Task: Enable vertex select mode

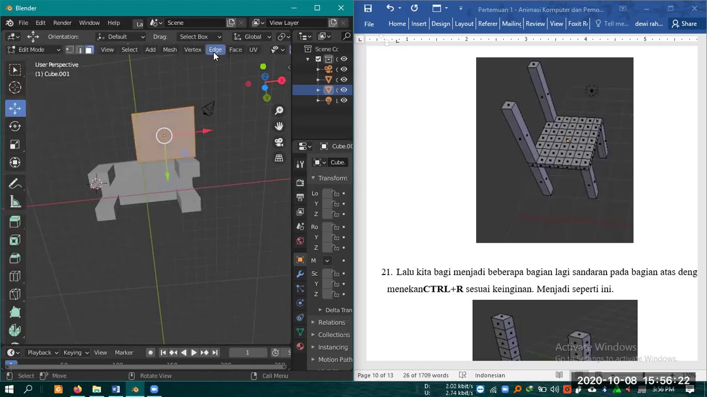Action: (x=70, y=50)
